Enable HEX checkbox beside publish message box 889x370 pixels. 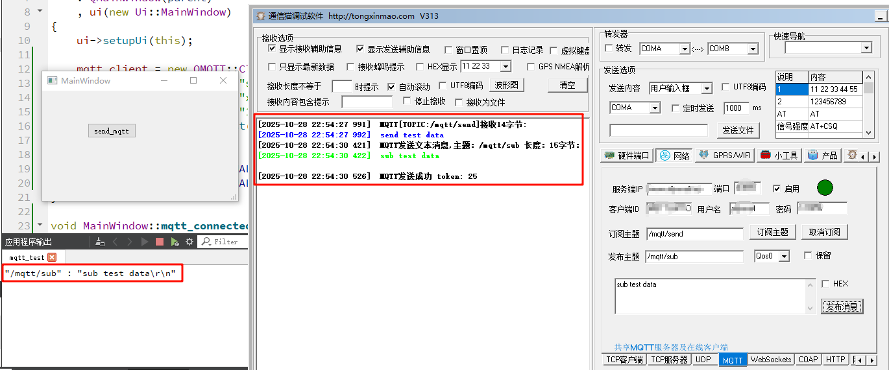tap(825, 284)
